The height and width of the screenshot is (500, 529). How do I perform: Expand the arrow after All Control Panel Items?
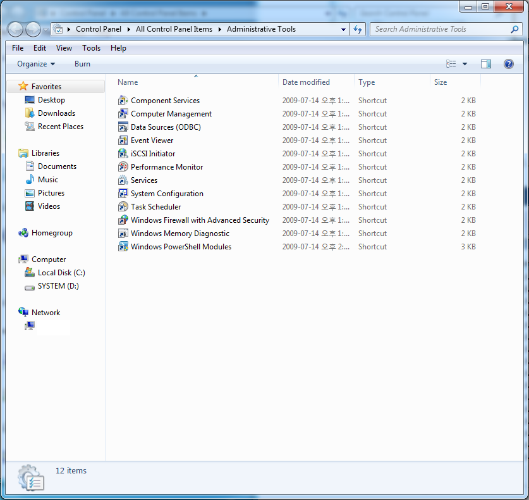[x=220, y=29]
